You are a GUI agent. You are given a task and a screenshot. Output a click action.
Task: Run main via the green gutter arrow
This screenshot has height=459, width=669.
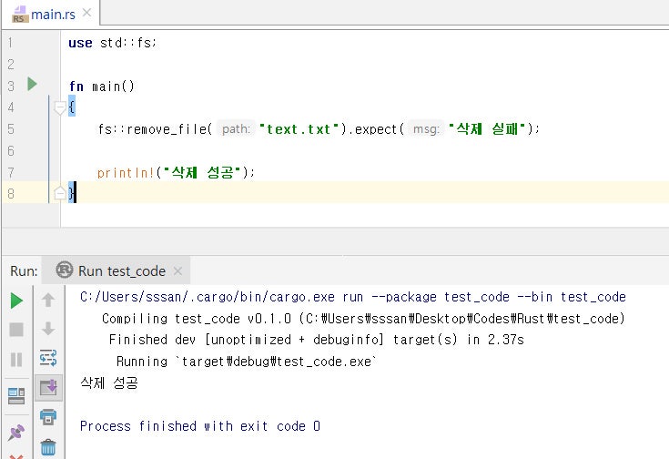click(x=32, y=85)
